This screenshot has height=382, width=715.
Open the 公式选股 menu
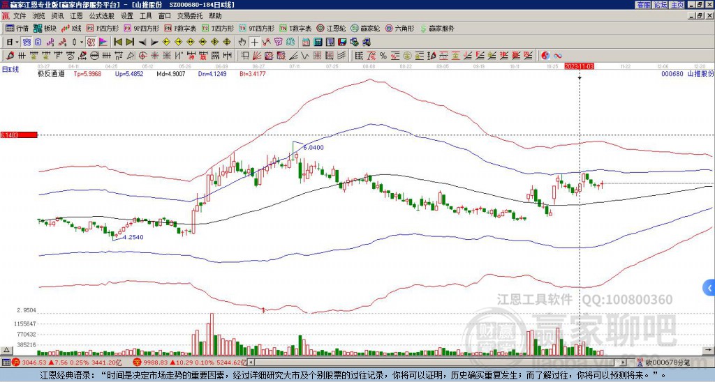(102, 16)
